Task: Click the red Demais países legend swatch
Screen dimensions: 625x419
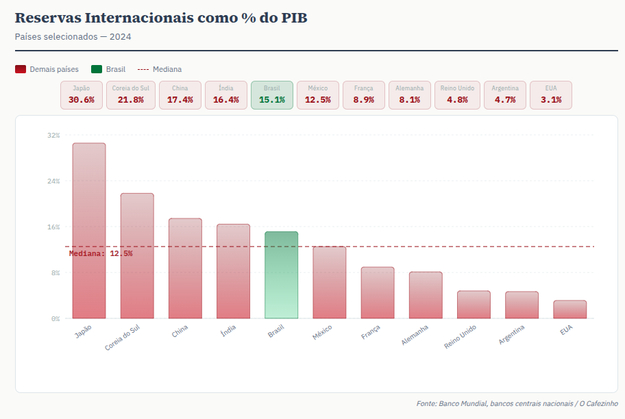Action: pos(21,69)
